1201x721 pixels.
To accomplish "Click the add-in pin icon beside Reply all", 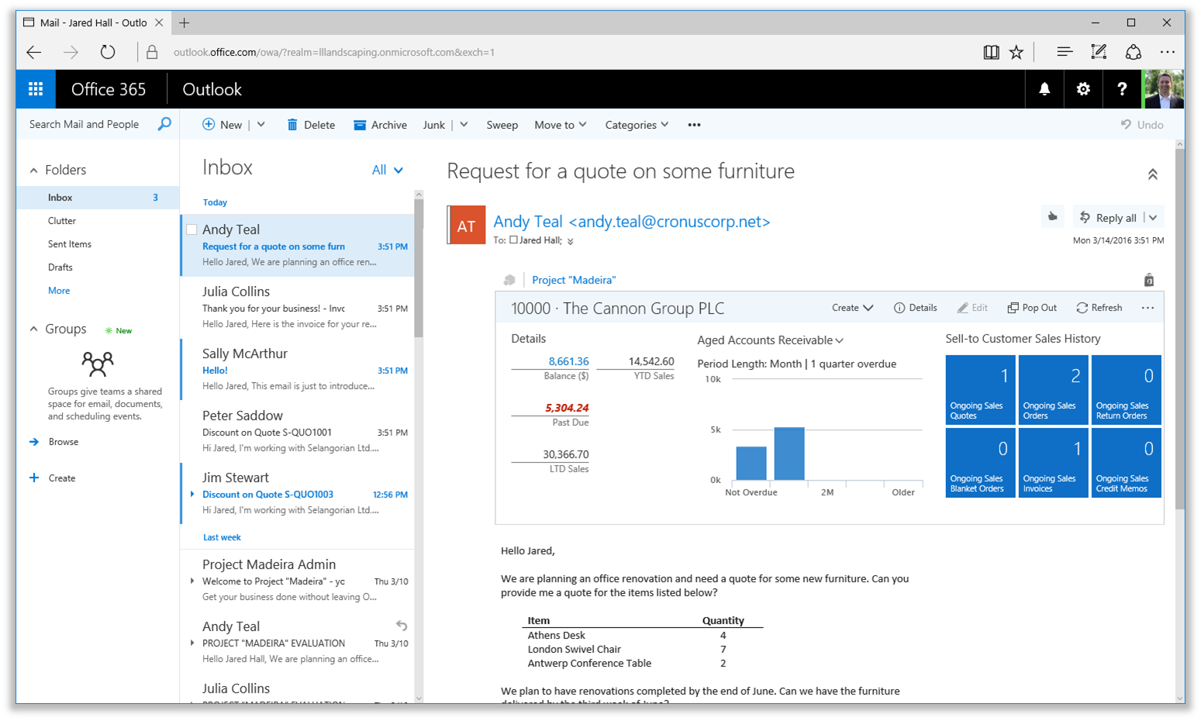I will click(x=1052, y=217).
